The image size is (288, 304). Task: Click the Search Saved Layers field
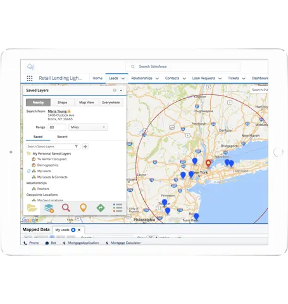tap(53, 146)
